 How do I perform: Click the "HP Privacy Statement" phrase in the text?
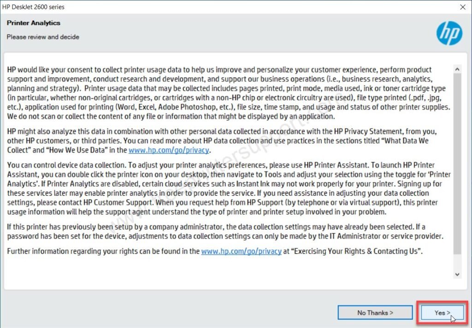(x=369, y=131)
